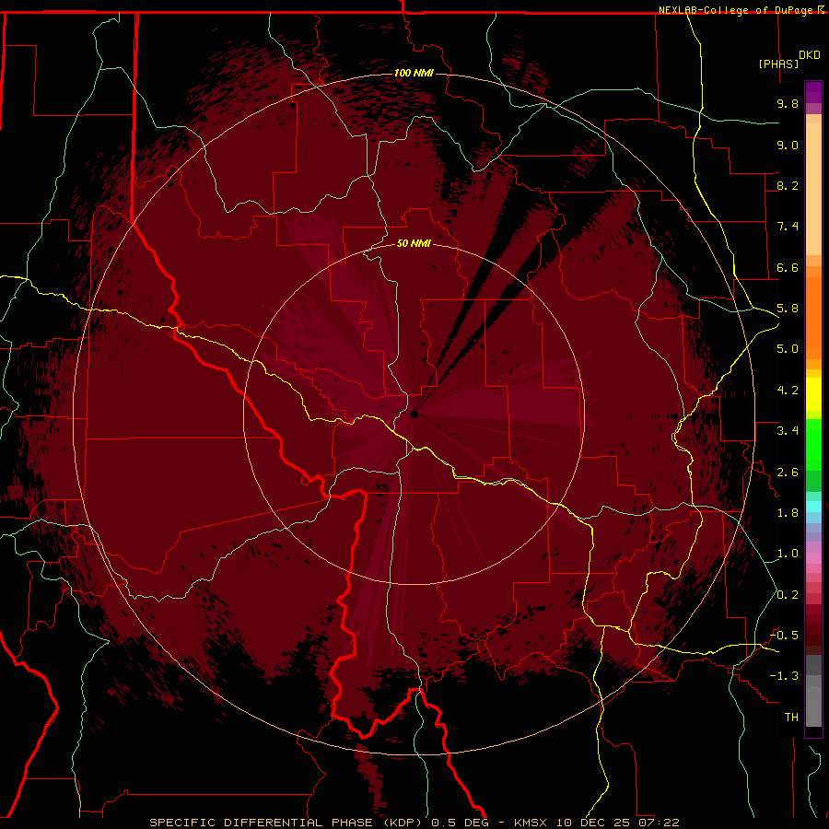Click the -0.5 value on the scale
The width and height of the screenshot is (829, 829).
tap(784, 636)
